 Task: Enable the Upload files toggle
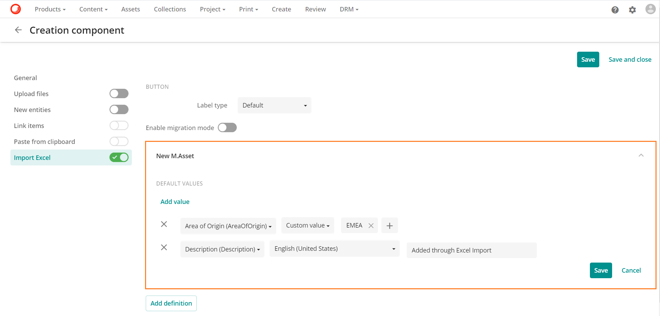(x=119, y=93)
